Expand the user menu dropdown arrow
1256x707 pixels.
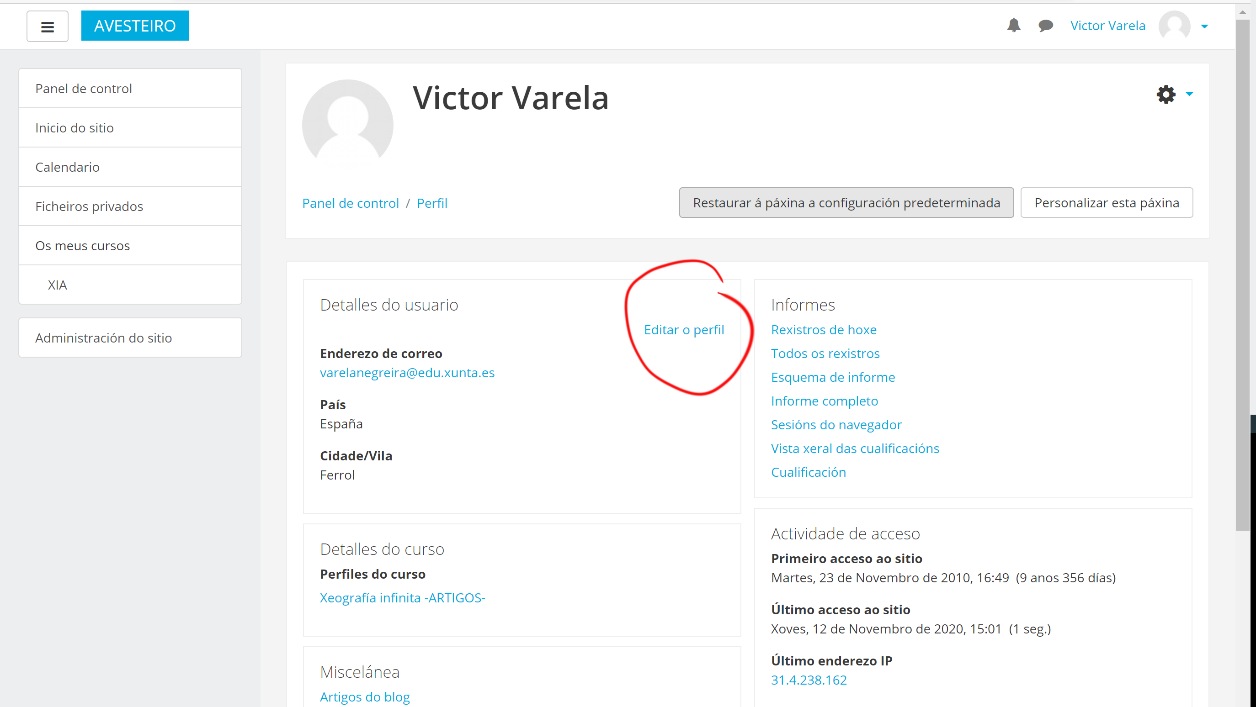pos(1204,26)
